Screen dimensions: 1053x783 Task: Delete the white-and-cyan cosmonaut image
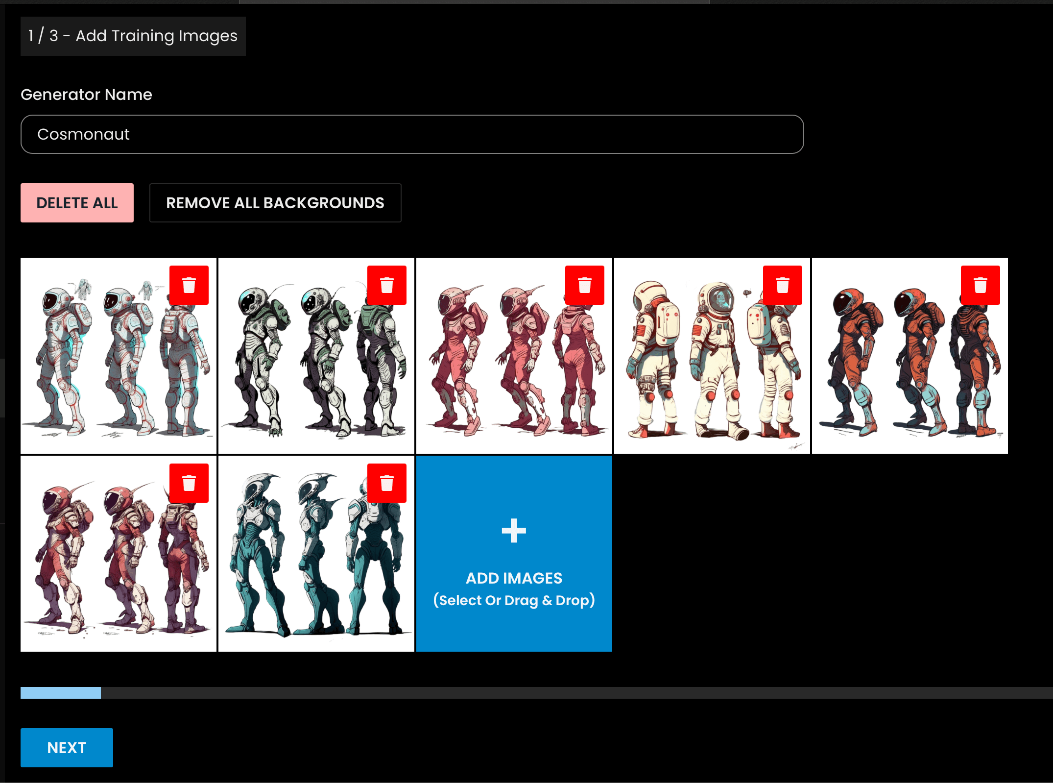coord(189,285)
